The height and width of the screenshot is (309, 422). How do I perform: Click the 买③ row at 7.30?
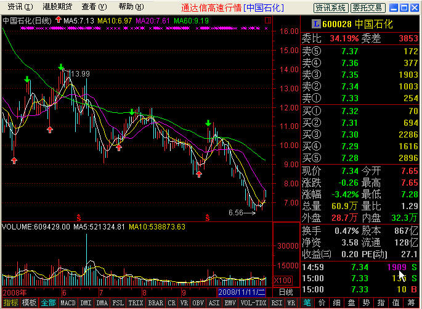point(360,134)
